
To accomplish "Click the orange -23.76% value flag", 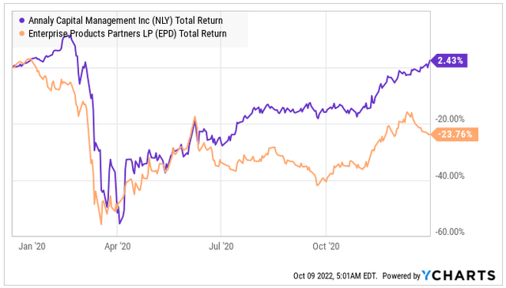I will tap(454, 135).
